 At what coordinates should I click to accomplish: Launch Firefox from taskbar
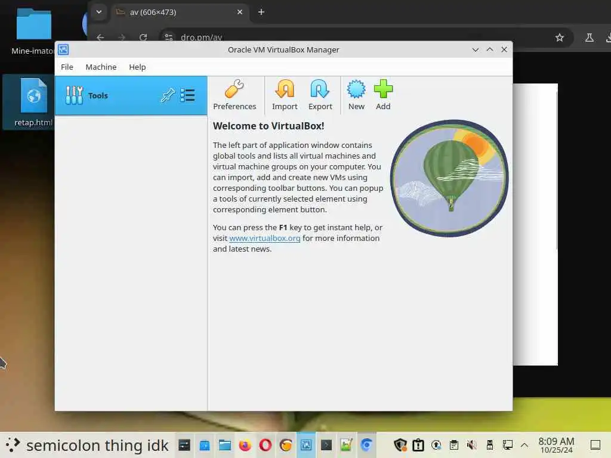tap(245, 445)
